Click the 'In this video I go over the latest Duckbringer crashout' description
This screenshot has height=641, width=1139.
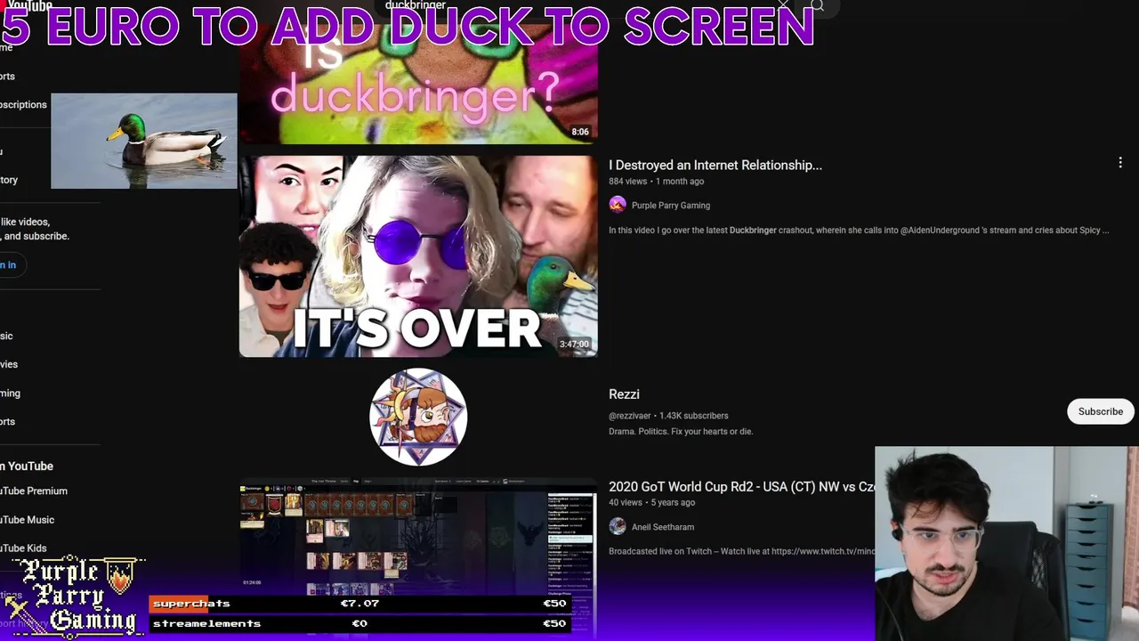[859, 231]
